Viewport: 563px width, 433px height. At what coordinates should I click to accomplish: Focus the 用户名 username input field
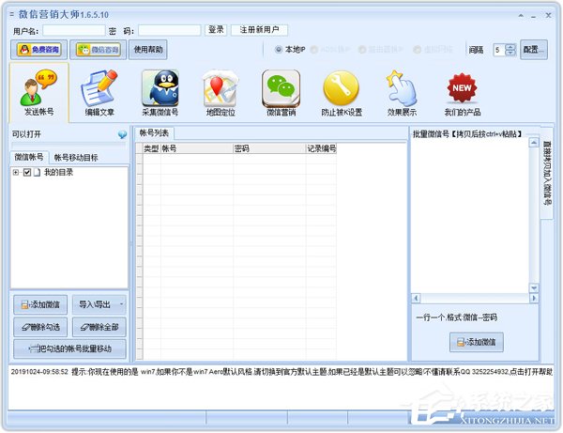click(73, 30)
